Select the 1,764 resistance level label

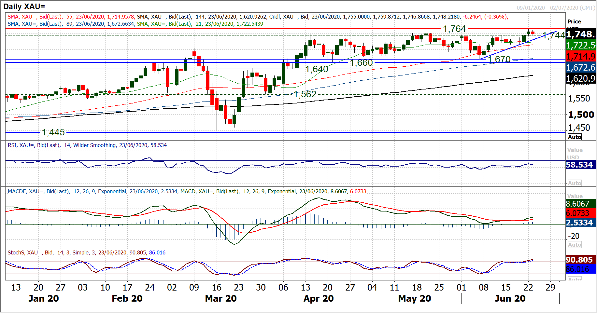454,29
